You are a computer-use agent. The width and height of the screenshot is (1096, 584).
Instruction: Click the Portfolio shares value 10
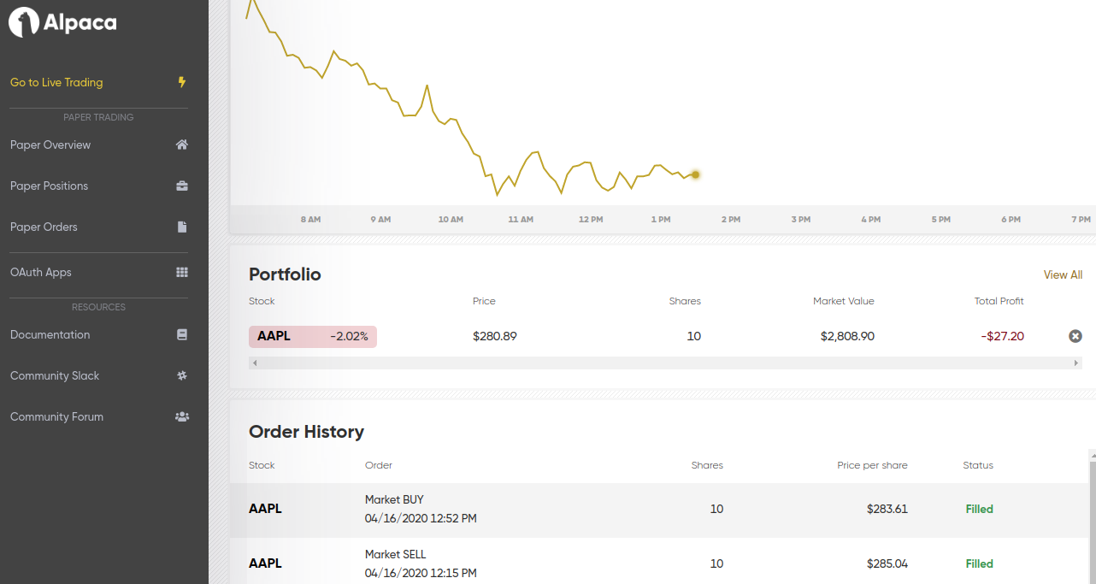(693, 336)
